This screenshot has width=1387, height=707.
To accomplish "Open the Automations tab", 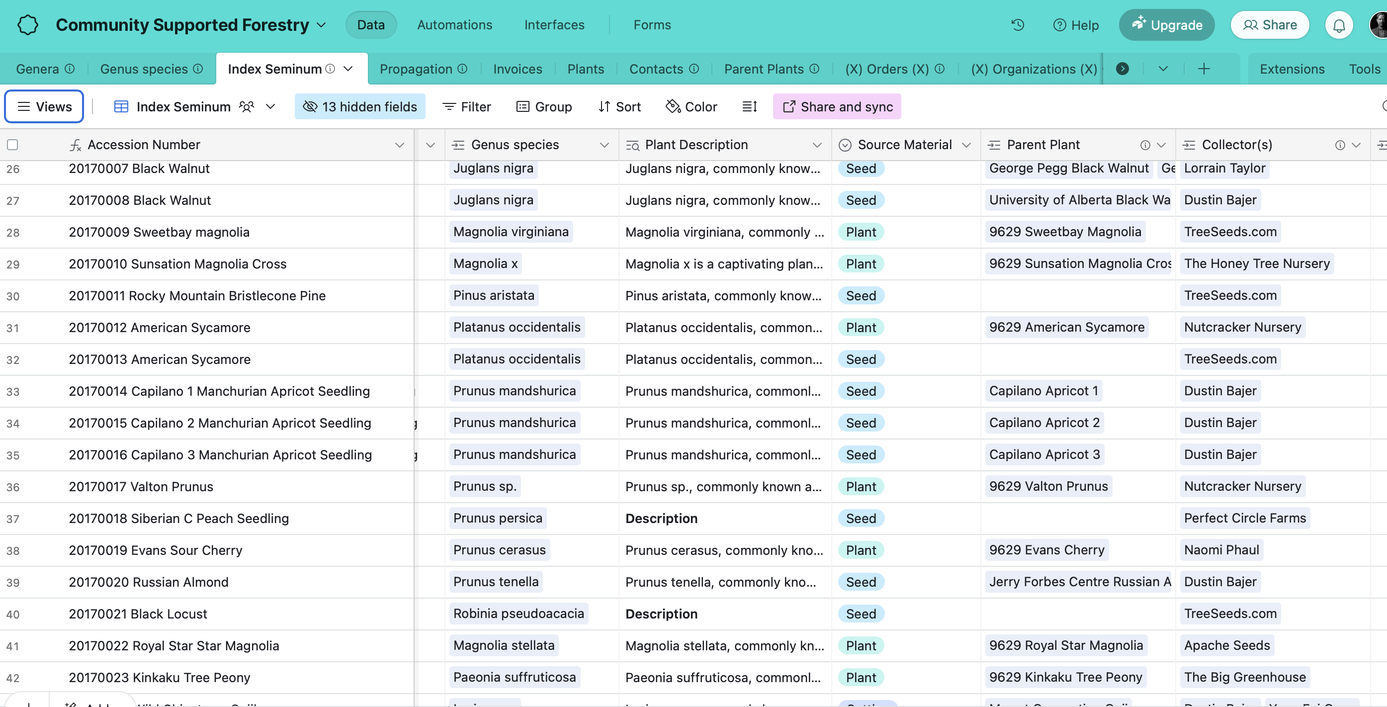I will [454, 25].
